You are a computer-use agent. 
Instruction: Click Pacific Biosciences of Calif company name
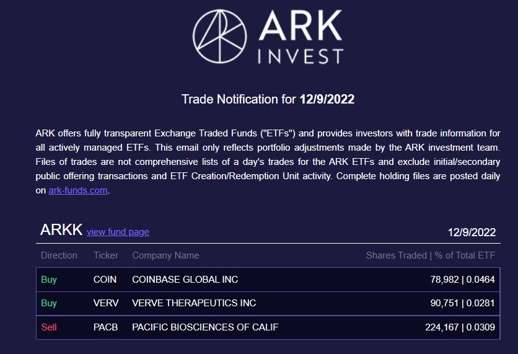(205, 327)
